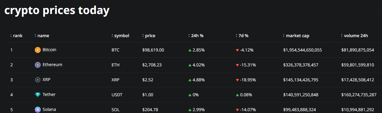Open the XRP name link

47,79
